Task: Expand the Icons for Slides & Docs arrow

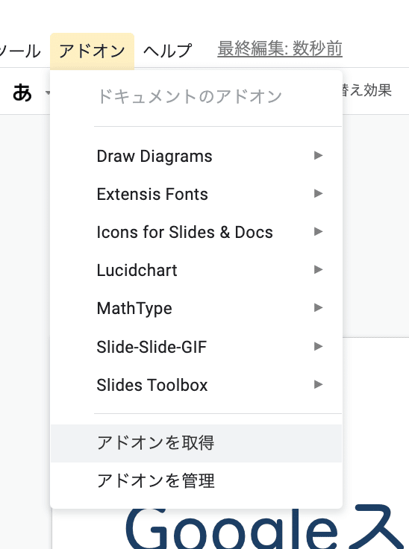Action: pos(318,231)
